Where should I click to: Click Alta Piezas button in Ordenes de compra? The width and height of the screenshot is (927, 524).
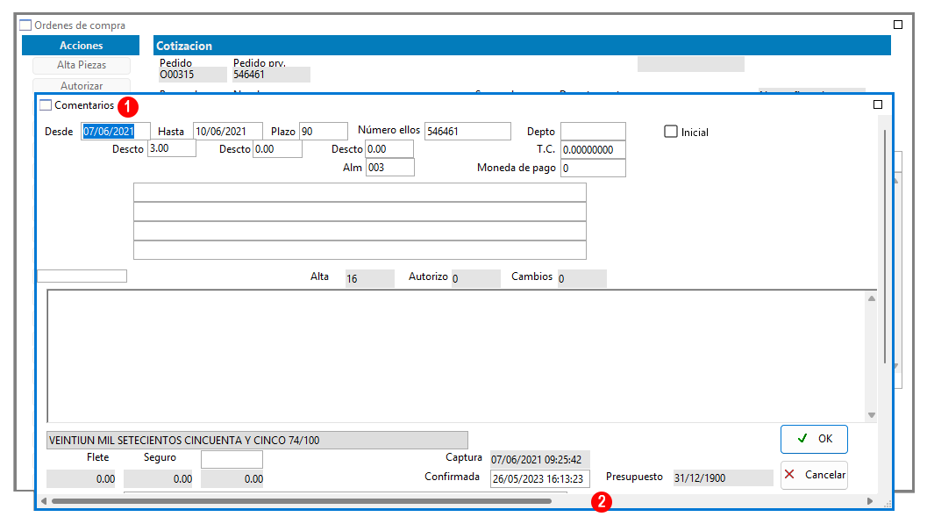point(82,65)
